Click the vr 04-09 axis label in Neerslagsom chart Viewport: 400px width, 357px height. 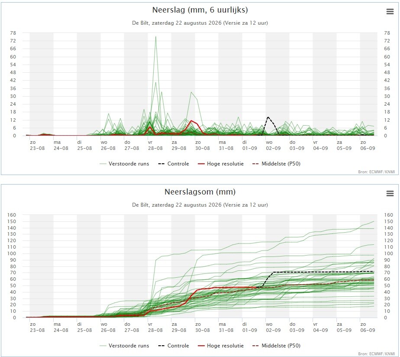point(320,327)
